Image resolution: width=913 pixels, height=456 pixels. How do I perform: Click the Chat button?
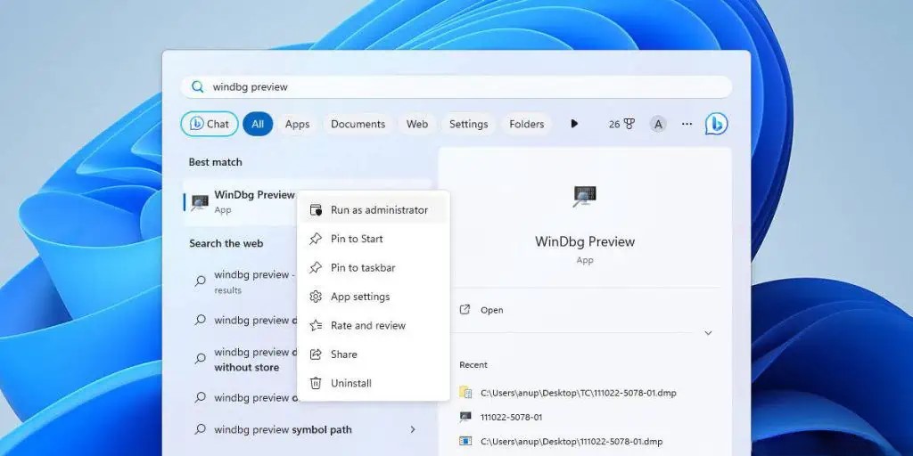pyautogui.click(x=210, y=124)
